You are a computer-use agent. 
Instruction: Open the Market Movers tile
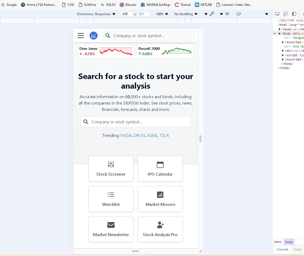tap(160, 199)
